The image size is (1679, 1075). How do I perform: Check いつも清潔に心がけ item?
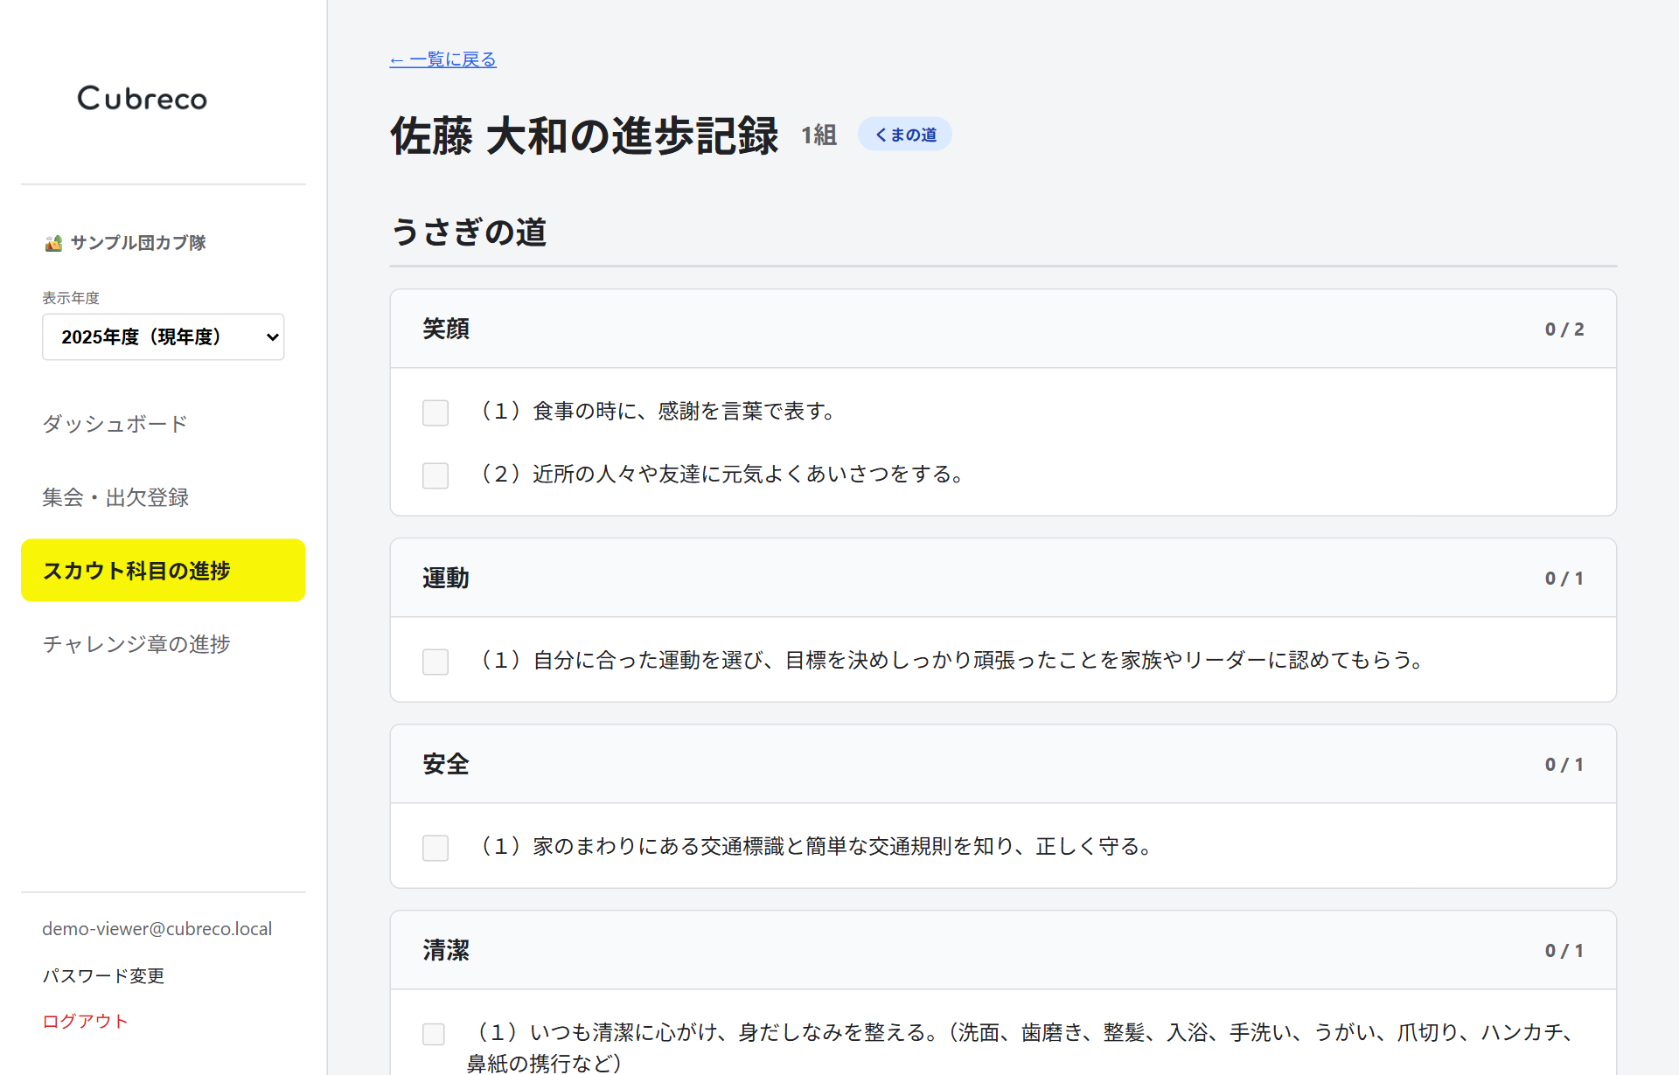pyautogui.click(x=434, y=1034)
